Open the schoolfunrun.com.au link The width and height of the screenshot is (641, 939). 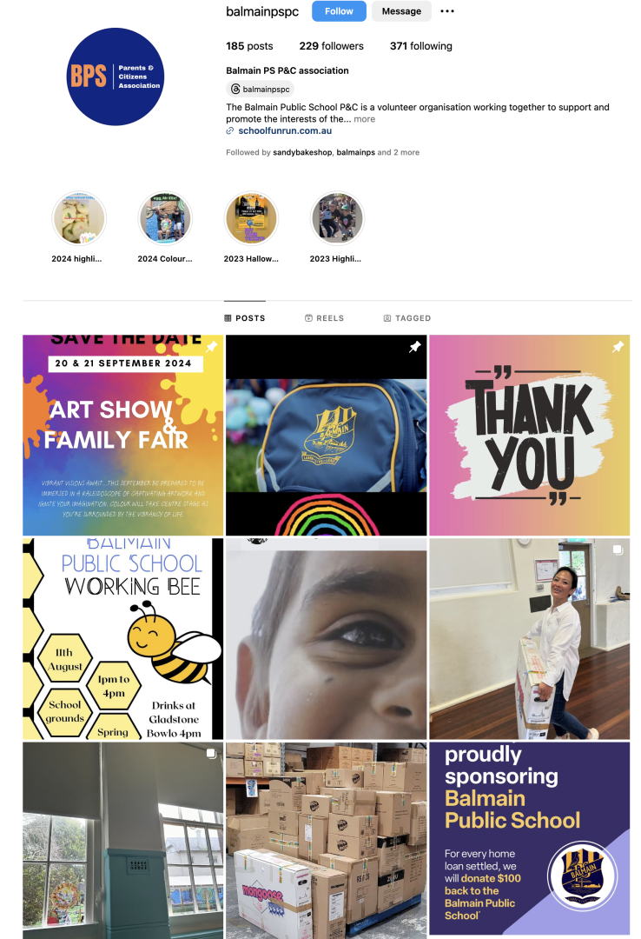(x=285, y=130)
